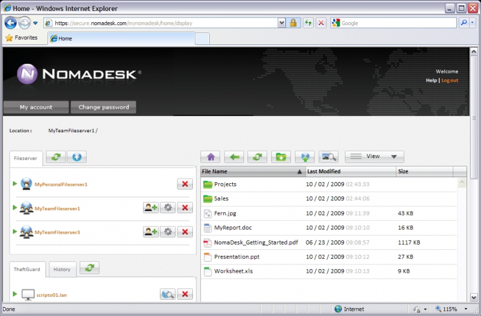481x316 pixels.
Task: Click the Worksheet.xls file icon
Action: coord(207,272)
